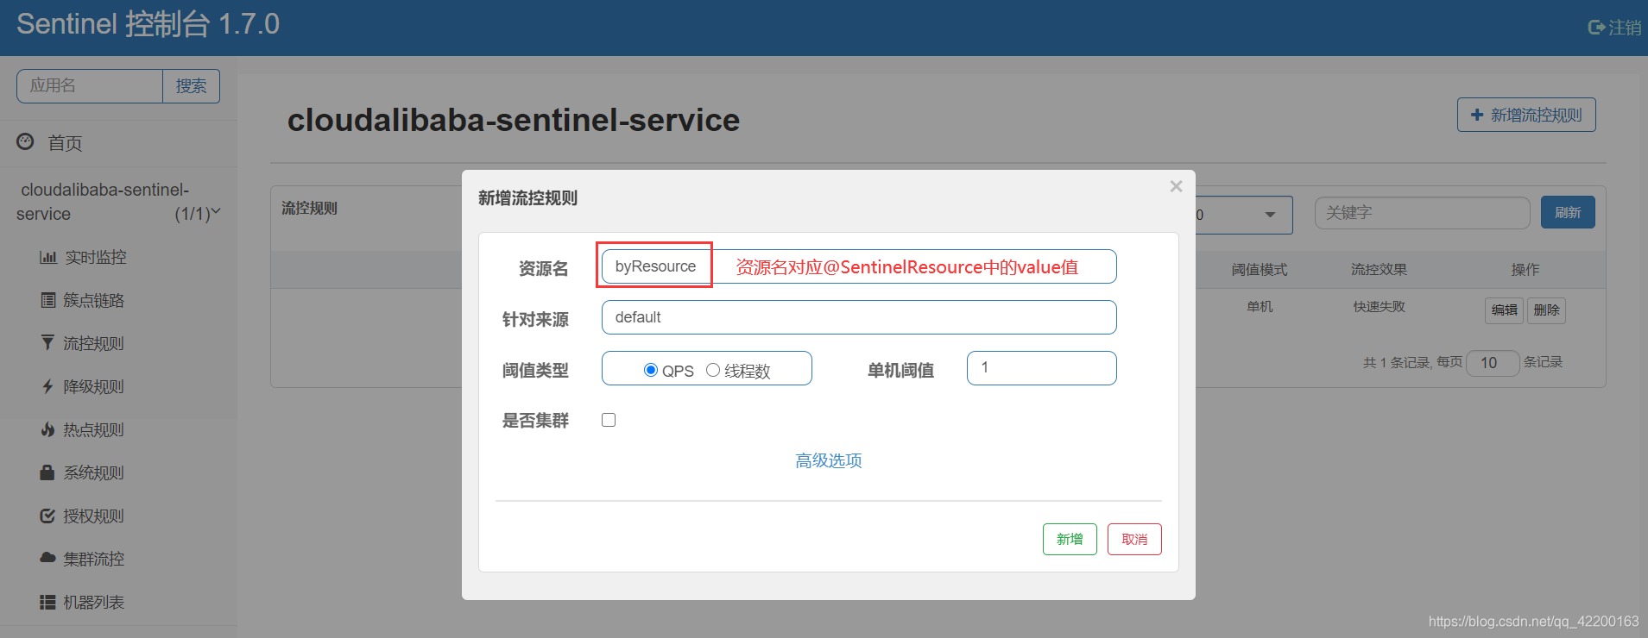Go to 首页 home link
1648x638 pixels.
[65, 143]
